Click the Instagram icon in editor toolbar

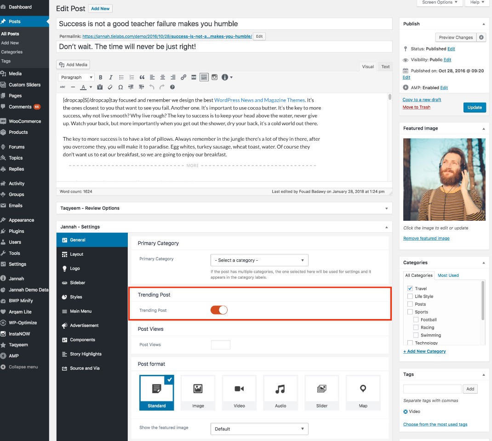(x=214, y=77)
